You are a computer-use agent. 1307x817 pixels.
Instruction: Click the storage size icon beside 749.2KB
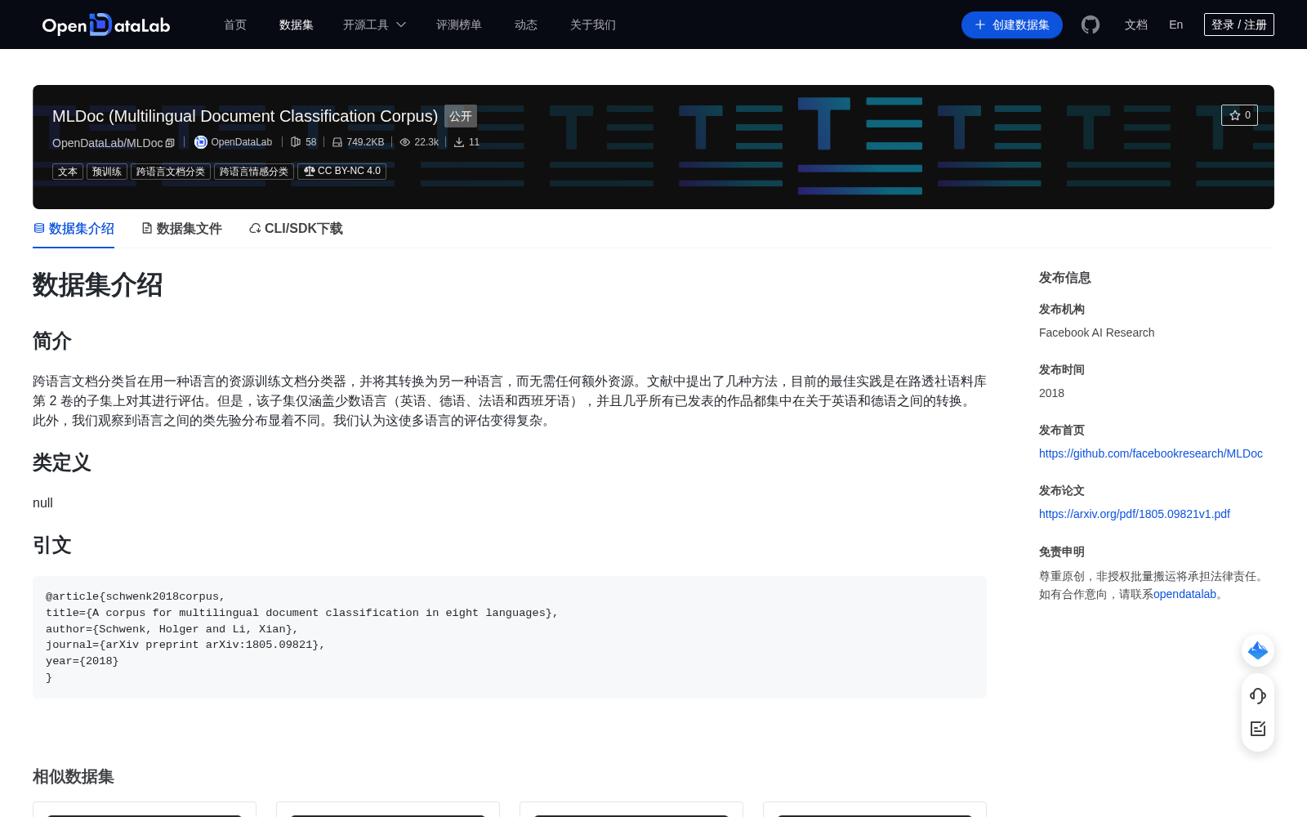pos(337,142)
